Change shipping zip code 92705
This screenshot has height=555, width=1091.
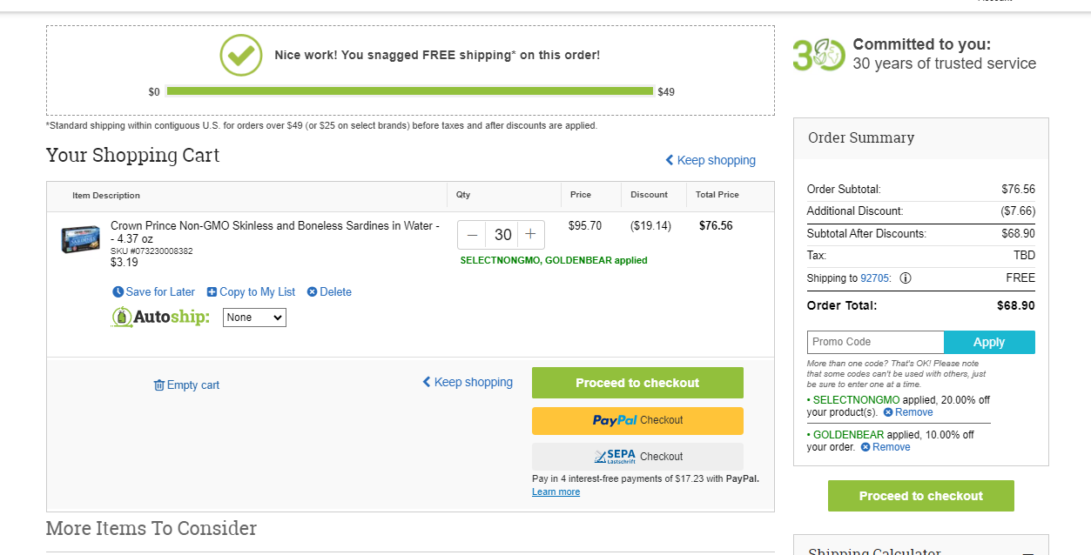[x=875, y=278]
